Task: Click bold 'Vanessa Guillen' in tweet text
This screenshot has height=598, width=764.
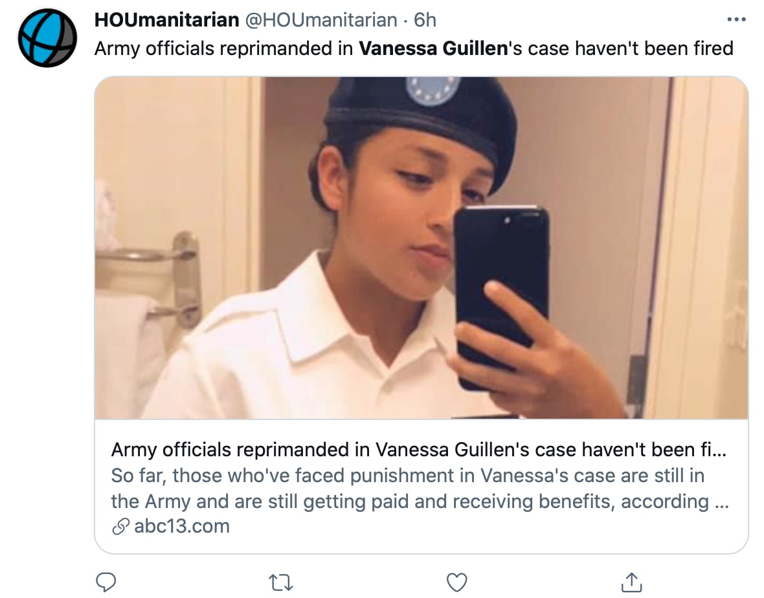Action: pyautogui.click(x=432, y=49)
